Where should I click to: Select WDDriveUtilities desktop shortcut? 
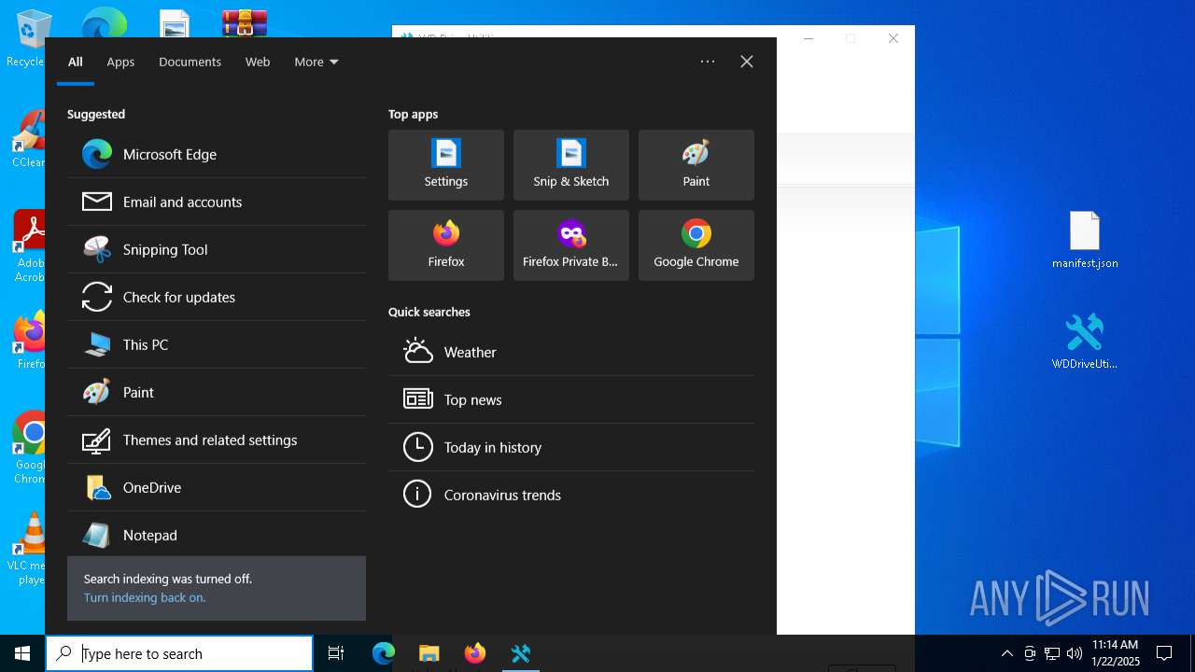tap(1085, 342)
